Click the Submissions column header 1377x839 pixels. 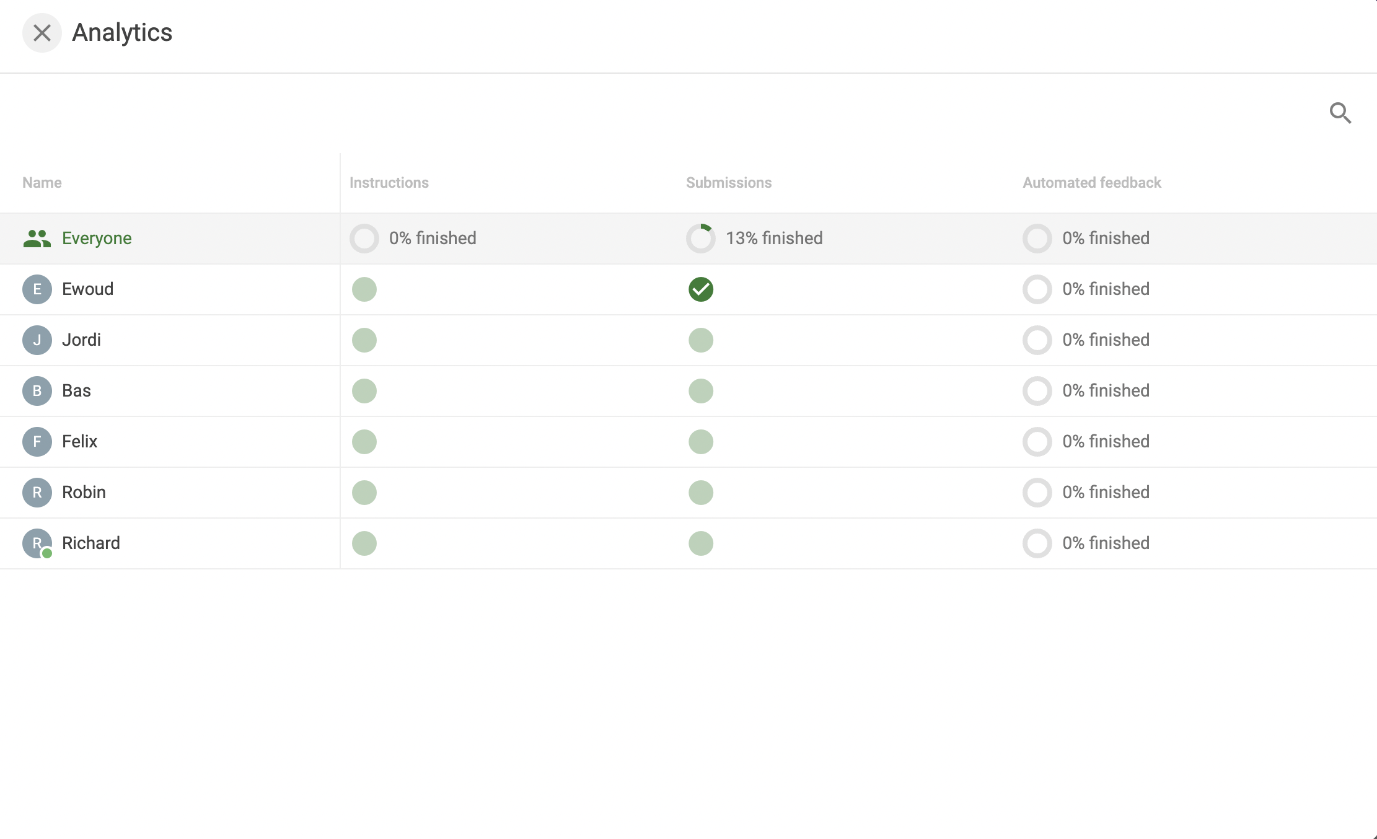(729, 183)
